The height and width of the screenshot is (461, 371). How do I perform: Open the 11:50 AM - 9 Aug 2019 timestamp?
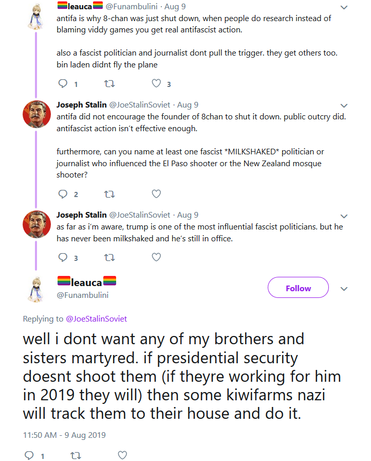64,435
